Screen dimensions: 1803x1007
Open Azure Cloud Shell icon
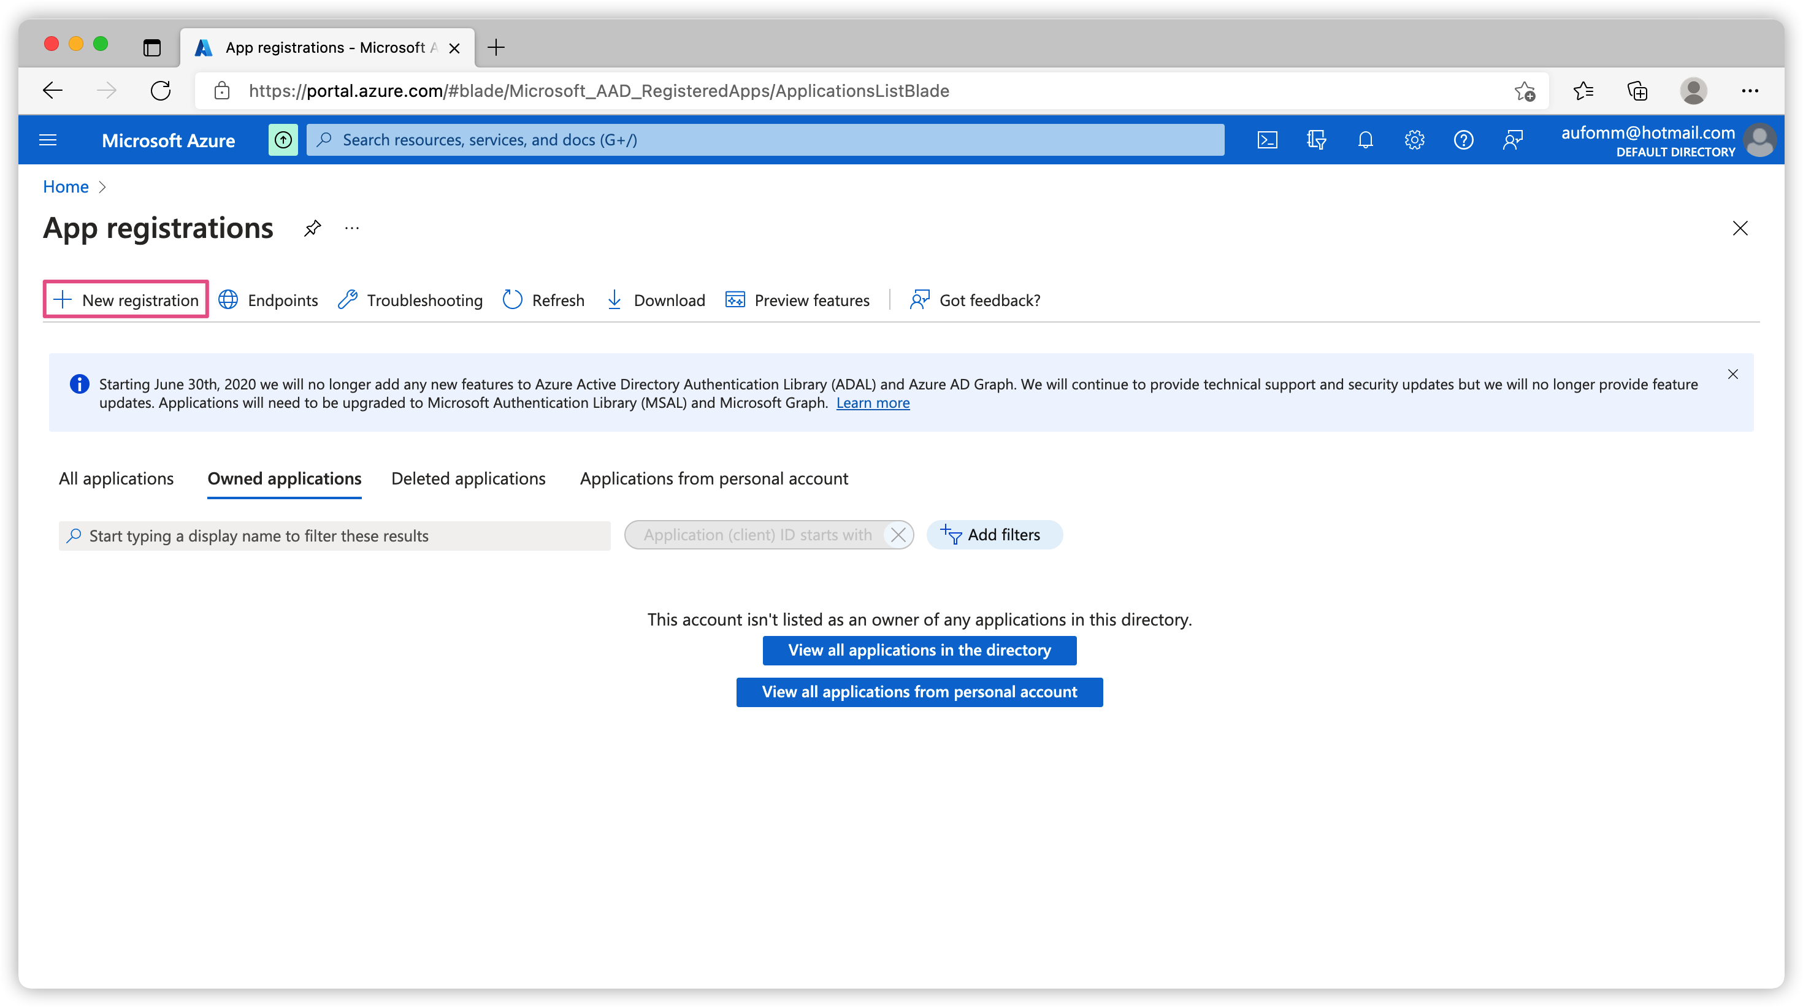(1267, 140)
